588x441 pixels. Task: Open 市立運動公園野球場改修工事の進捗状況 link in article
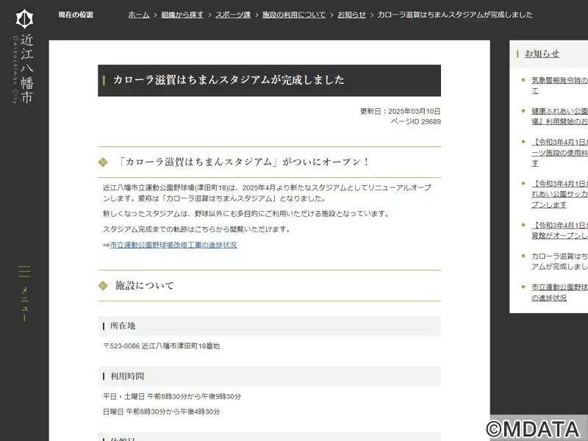pos(173,245)
